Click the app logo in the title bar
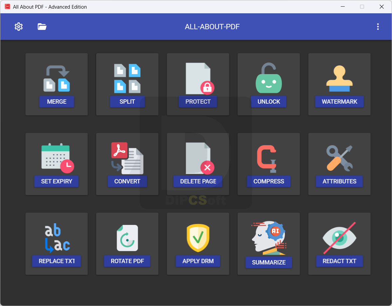The image size is (392, 306). tap(8, 7)
